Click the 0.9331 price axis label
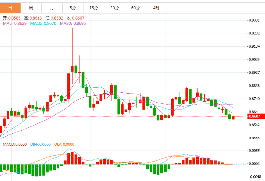Screen dimensions: 265x181 254,20
